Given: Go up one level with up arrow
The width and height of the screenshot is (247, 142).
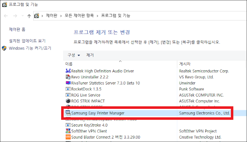Looking at the screenshot, I should 29,16.
